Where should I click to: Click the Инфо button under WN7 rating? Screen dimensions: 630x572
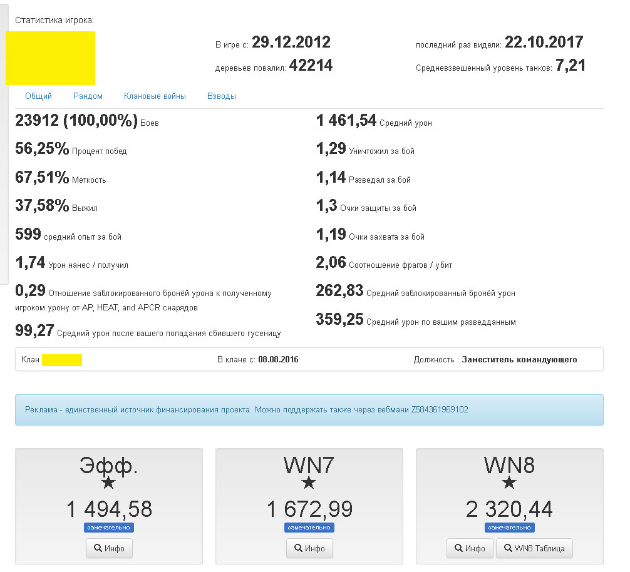(309, 548)
